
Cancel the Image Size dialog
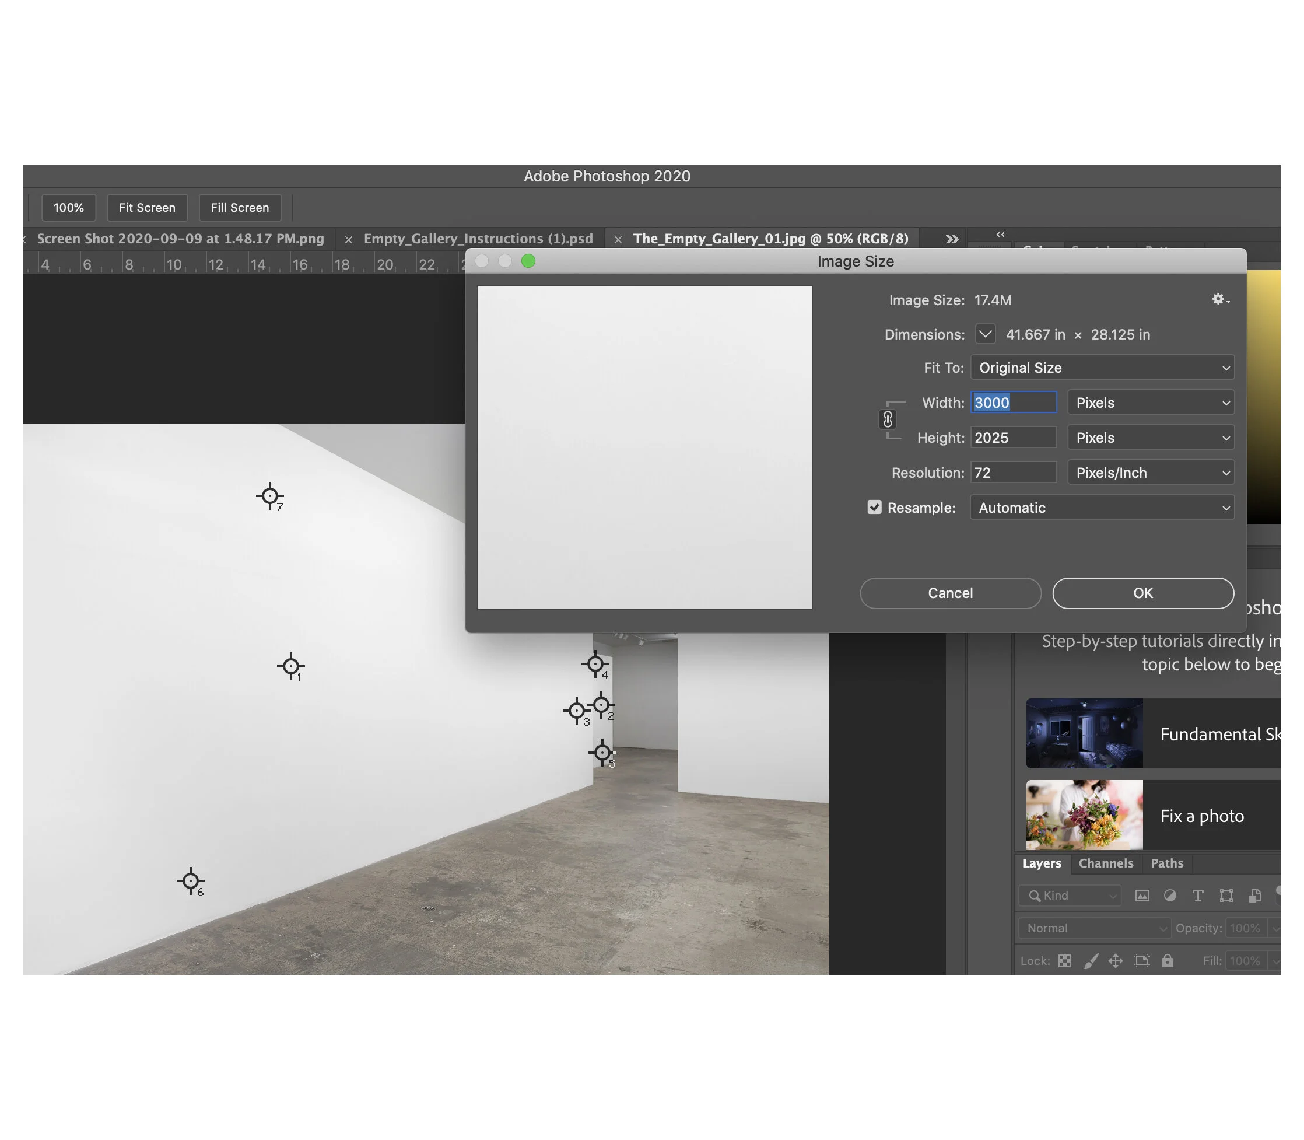pyautogui.click(x=951, y=593)
